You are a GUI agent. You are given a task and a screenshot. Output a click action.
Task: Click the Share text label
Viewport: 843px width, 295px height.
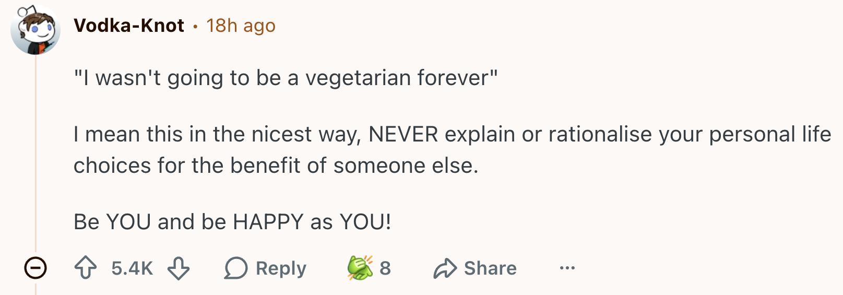[x=490, y=268]
